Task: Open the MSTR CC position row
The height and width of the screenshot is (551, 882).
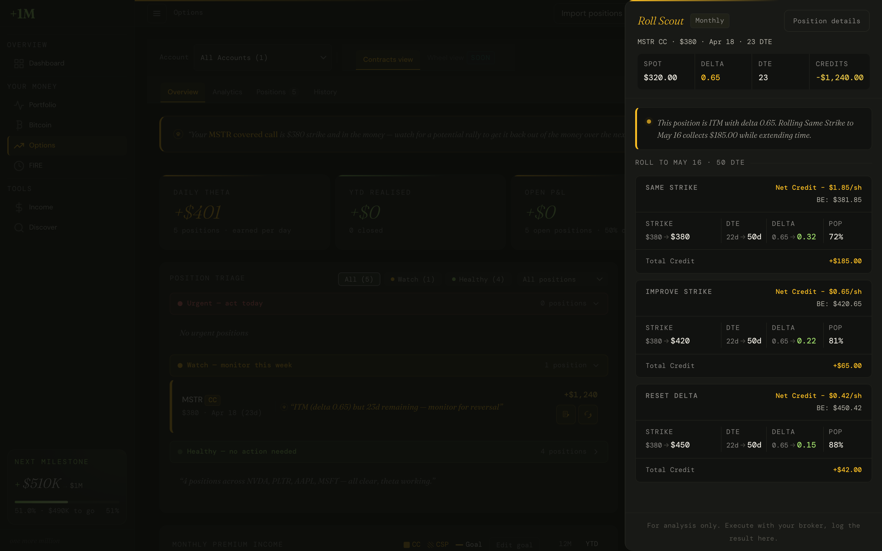Action: 389,407
